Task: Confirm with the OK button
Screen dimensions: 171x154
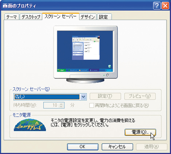Action: [x=83, y=147]
